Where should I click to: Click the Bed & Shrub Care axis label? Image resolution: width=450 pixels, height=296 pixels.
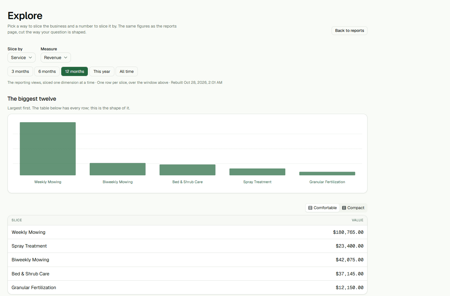tap(187, 182)
